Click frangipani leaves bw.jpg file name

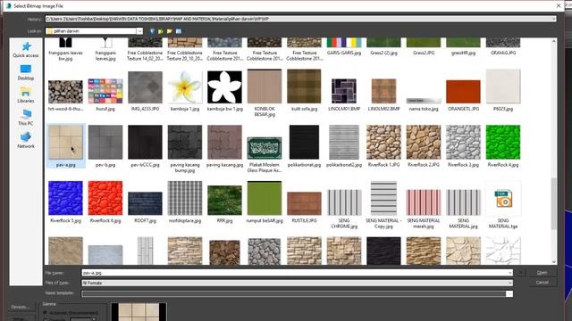tap(65, 55)
